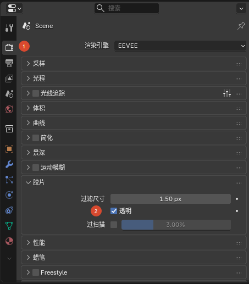The image size is (249, 284).
Task: Enable the 运动模糊 checkbox
Action: point(36,168)
